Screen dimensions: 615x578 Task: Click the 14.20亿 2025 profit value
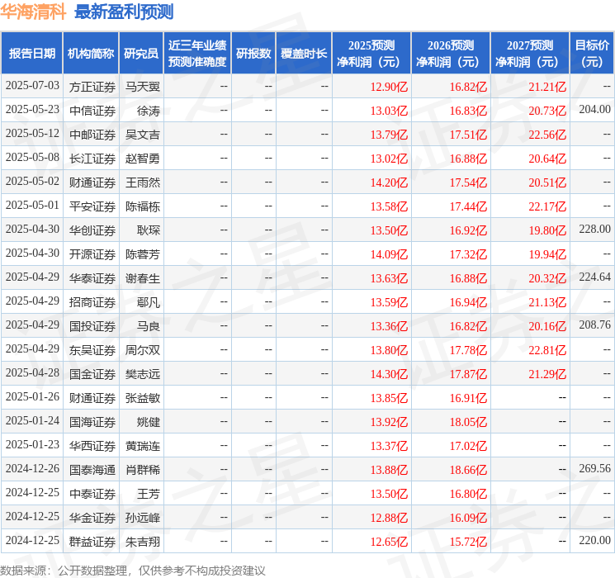[x=389, y=182]
